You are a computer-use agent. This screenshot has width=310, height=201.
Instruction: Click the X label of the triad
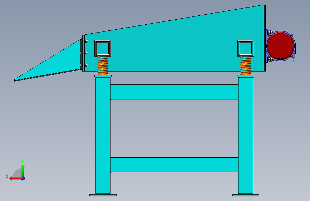(x=7, y=176)
